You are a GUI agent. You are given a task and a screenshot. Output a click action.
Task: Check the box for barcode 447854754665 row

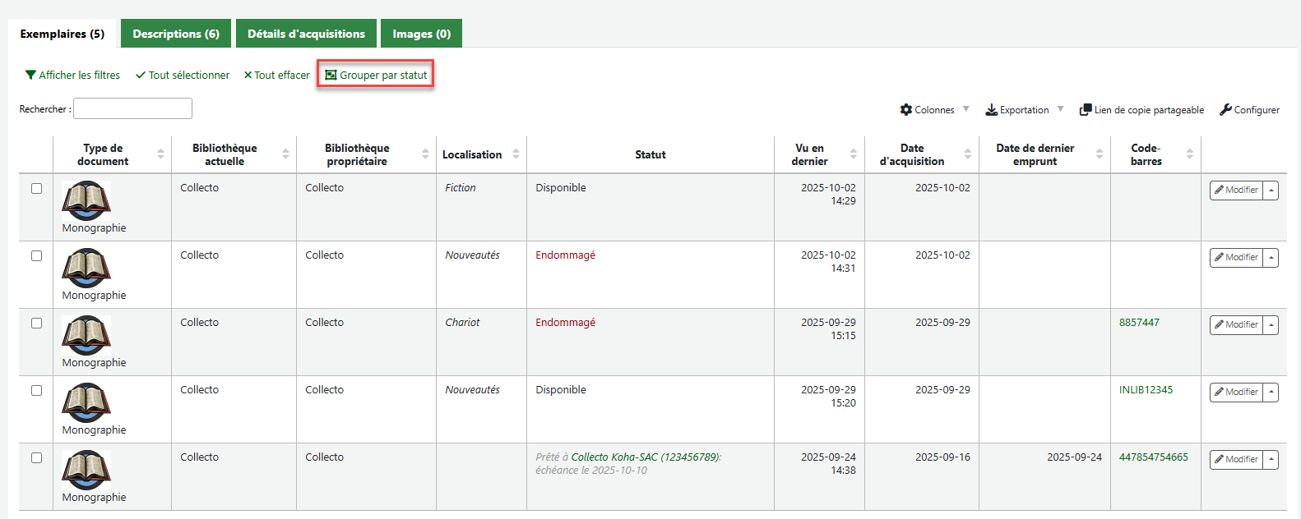(36, 457)
